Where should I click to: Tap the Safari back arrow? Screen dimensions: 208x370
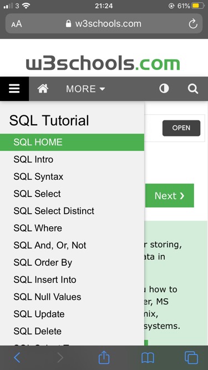pos(17,358)
